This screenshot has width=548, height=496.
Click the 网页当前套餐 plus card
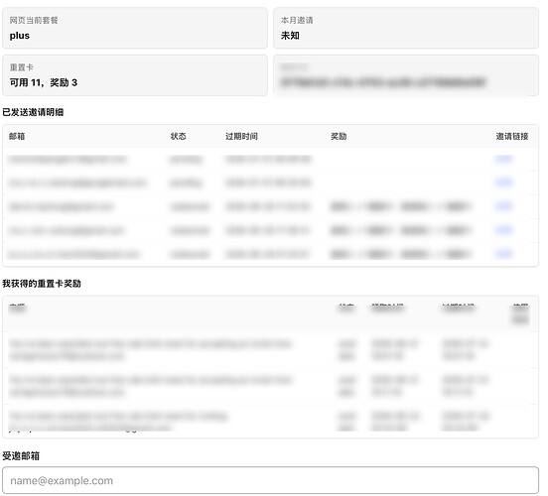point(135,28)
